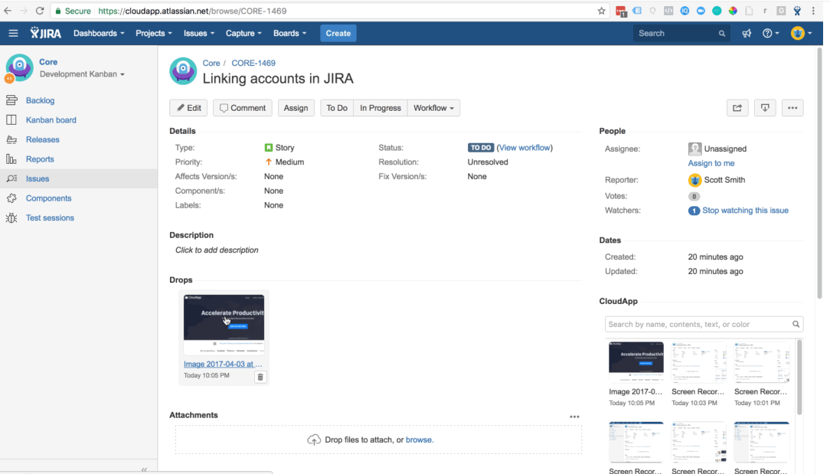The width and height of the screenshot is (830, 474).
Task: Go back in the browser
Action: point(8,11)
